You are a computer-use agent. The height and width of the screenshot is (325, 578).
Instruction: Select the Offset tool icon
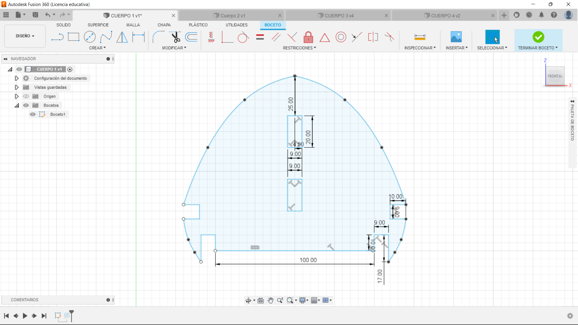[x=191, y=37]
